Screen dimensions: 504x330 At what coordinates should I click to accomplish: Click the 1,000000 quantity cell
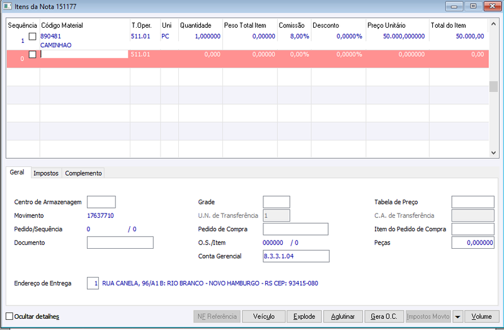(208, 37)
